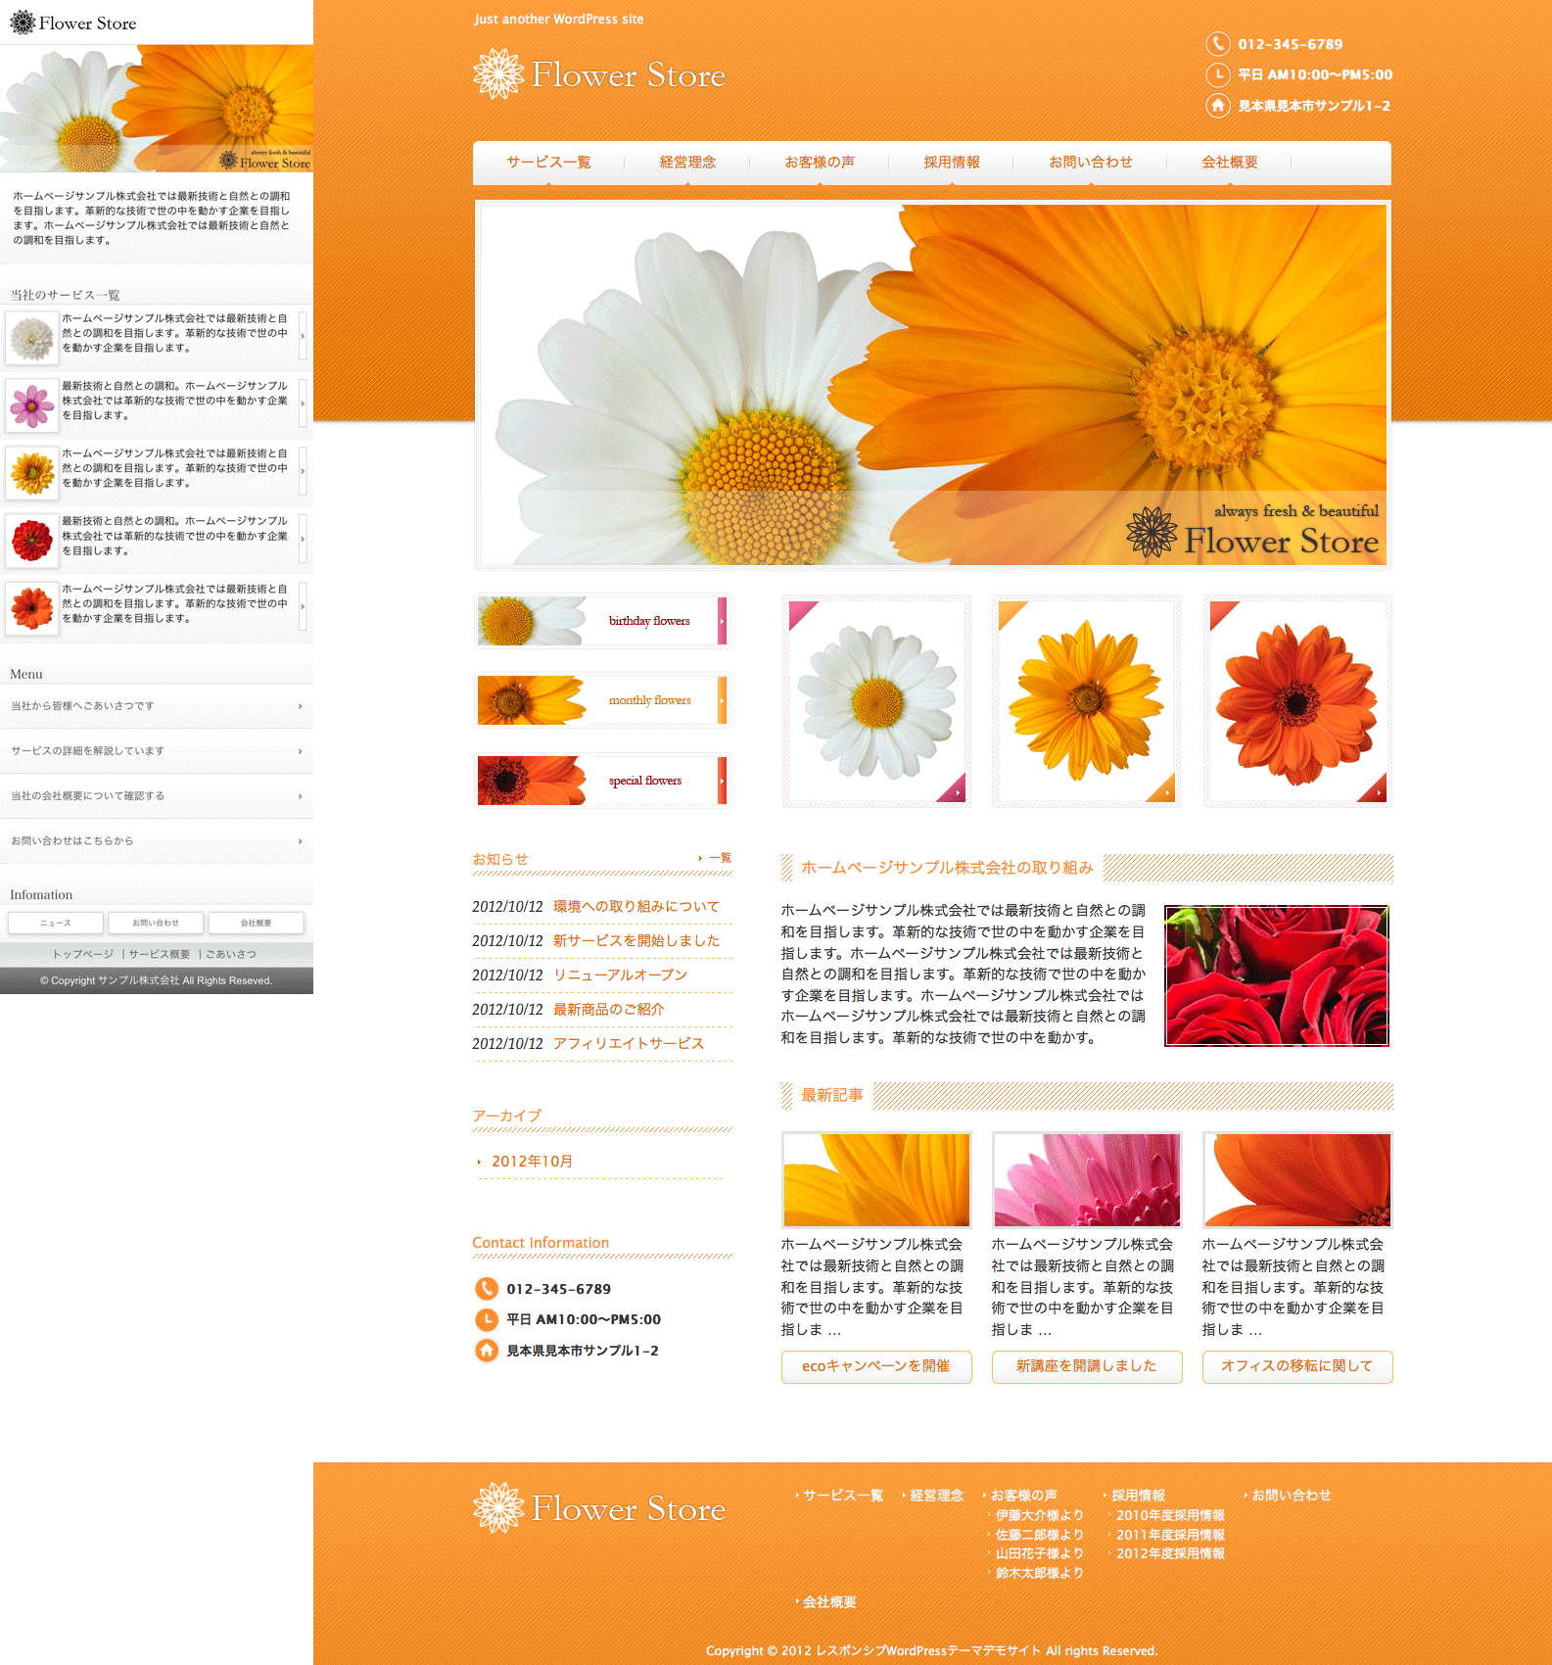Click the clock icon beside business hours
Screen dimensions: 1552x1665
(1217, 74)
